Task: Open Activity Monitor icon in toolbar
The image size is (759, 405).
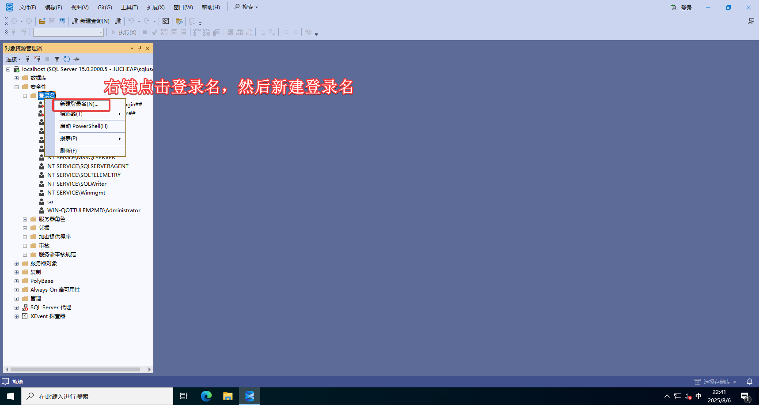Action: coord(166,21)
